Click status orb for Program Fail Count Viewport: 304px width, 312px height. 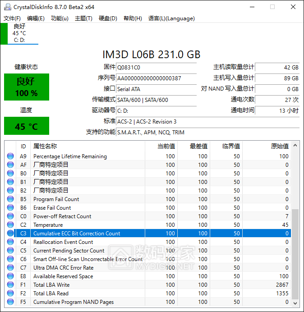(10, 199)
